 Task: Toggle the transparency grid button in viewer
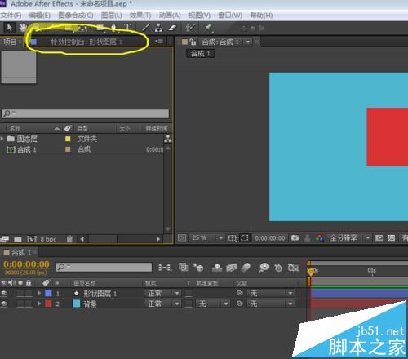(x=391, y=238)
